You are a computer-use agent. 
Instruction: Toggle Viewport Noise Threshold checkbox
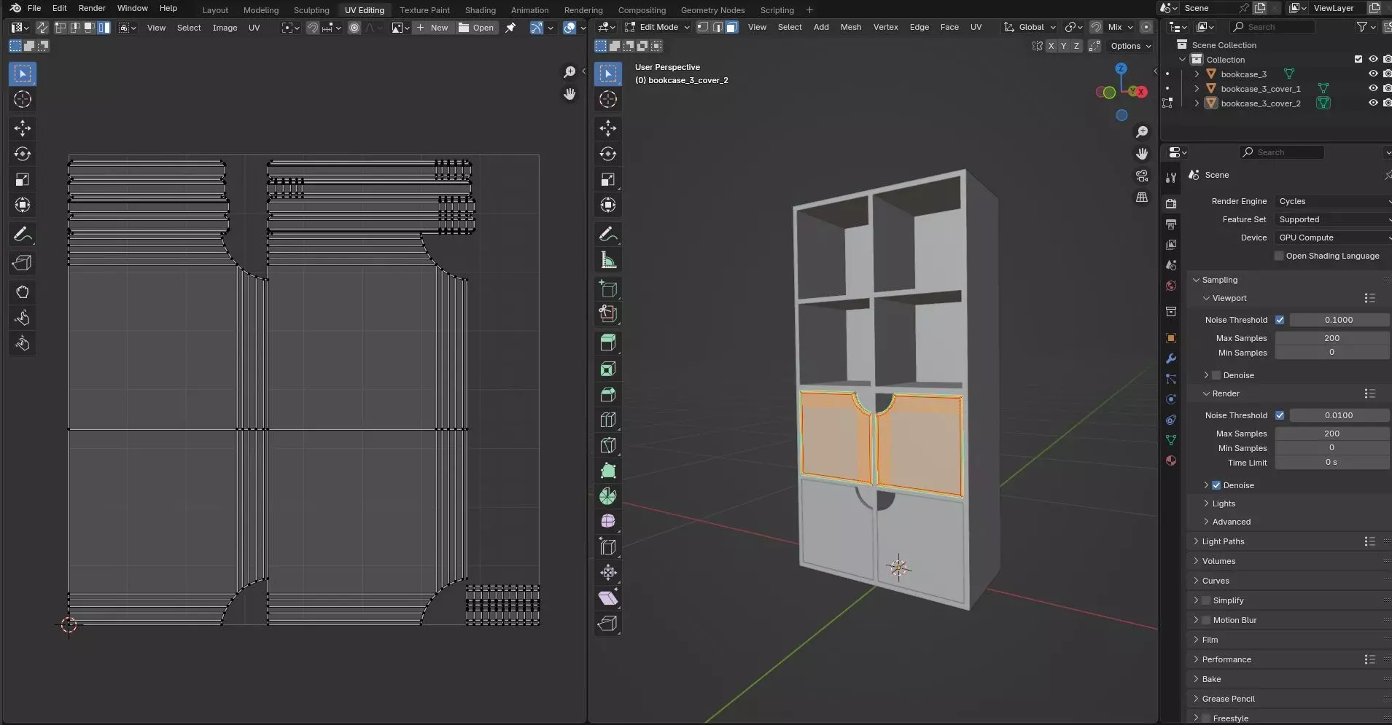pos(1280,320)
